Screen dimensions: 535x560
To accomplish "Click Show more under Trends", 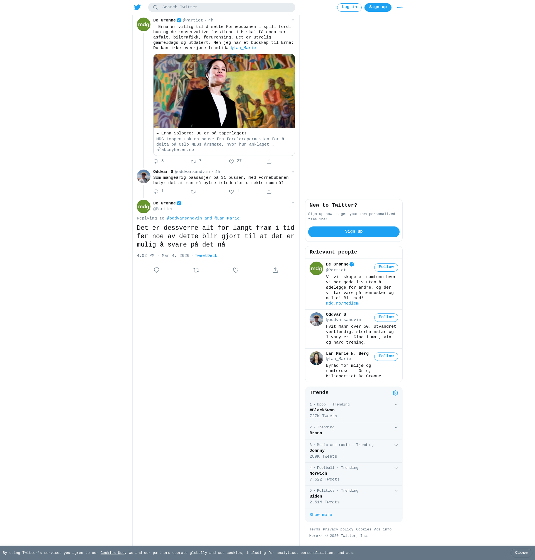I will (x=320, y=515).
